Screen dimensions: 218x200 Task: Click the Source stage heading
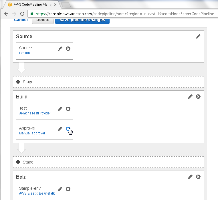24,37
